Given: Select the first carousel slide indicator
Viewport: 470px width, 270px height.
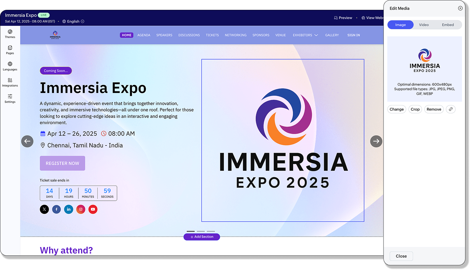Looking at the screenshot, I should [x=191, y=231].
